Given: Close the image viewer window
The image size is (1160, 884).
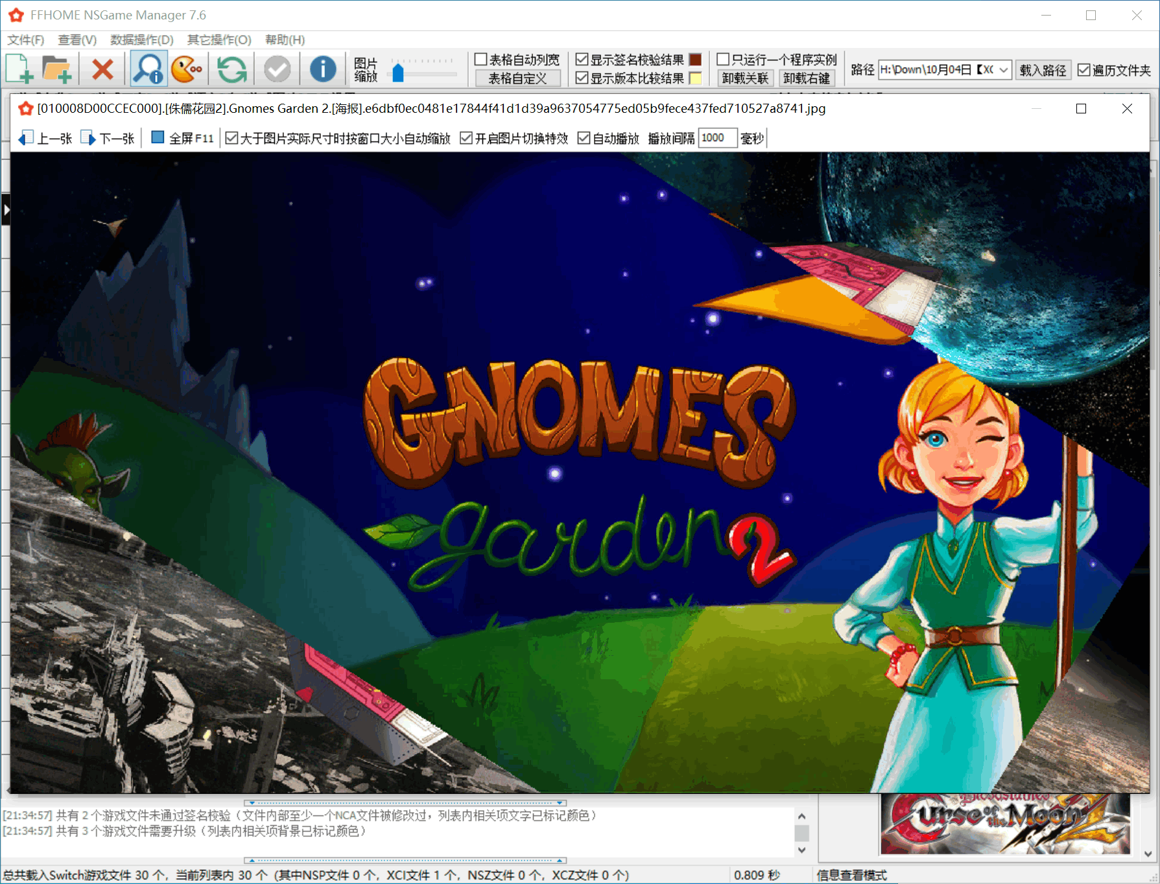Looking at the screenshot, I should click(x=1127, y=108).
